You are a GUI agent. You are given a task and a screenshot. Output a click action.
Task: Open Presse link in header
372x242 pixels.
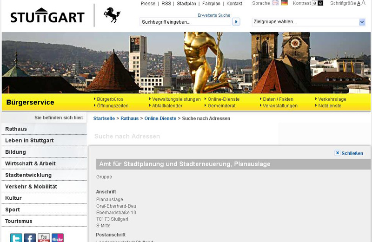tap(148, 4)
